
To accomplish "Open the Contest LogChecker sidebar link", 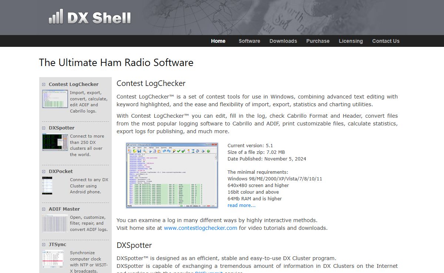I will point(74,84).
